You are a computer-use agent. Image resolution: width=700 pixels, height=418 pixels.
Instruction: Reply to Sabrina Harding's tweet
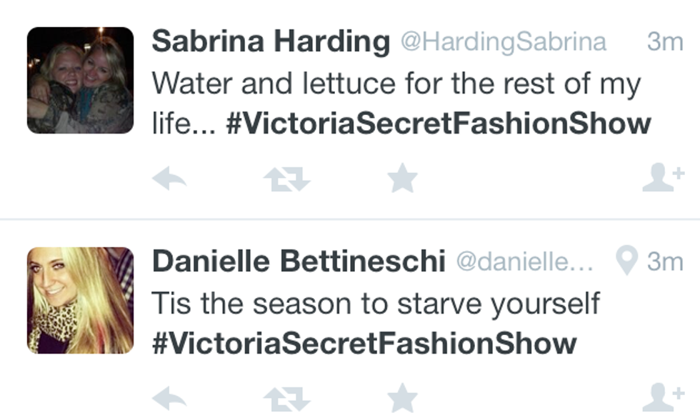point(170,179)
